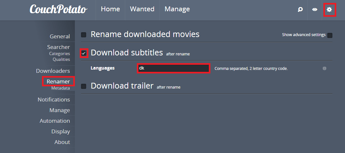Open the Wanted tab
345x153 pixels.
coord(142,9)
